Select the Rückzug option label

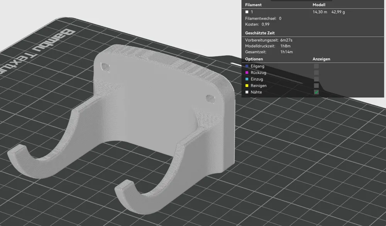[258, 72]
